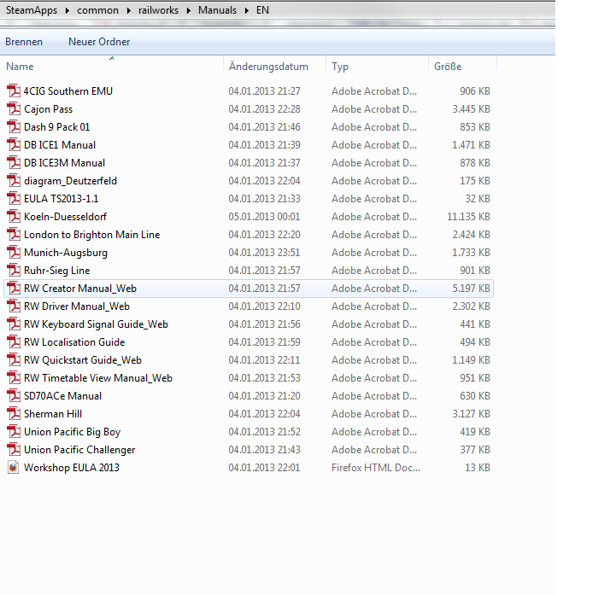
Task: Select file name Union Pacific Challenger
Action: (79, 450)
